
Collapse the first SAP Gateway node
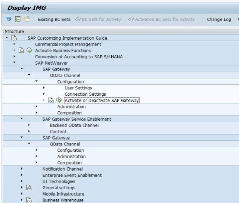(x=22, y=69)
